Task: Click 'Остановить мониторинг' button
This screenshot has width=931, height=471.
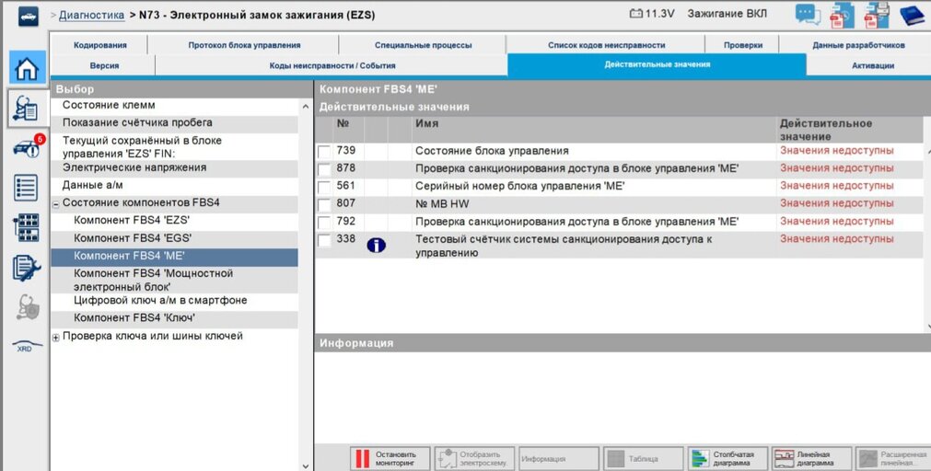Action: pos(390,458)
